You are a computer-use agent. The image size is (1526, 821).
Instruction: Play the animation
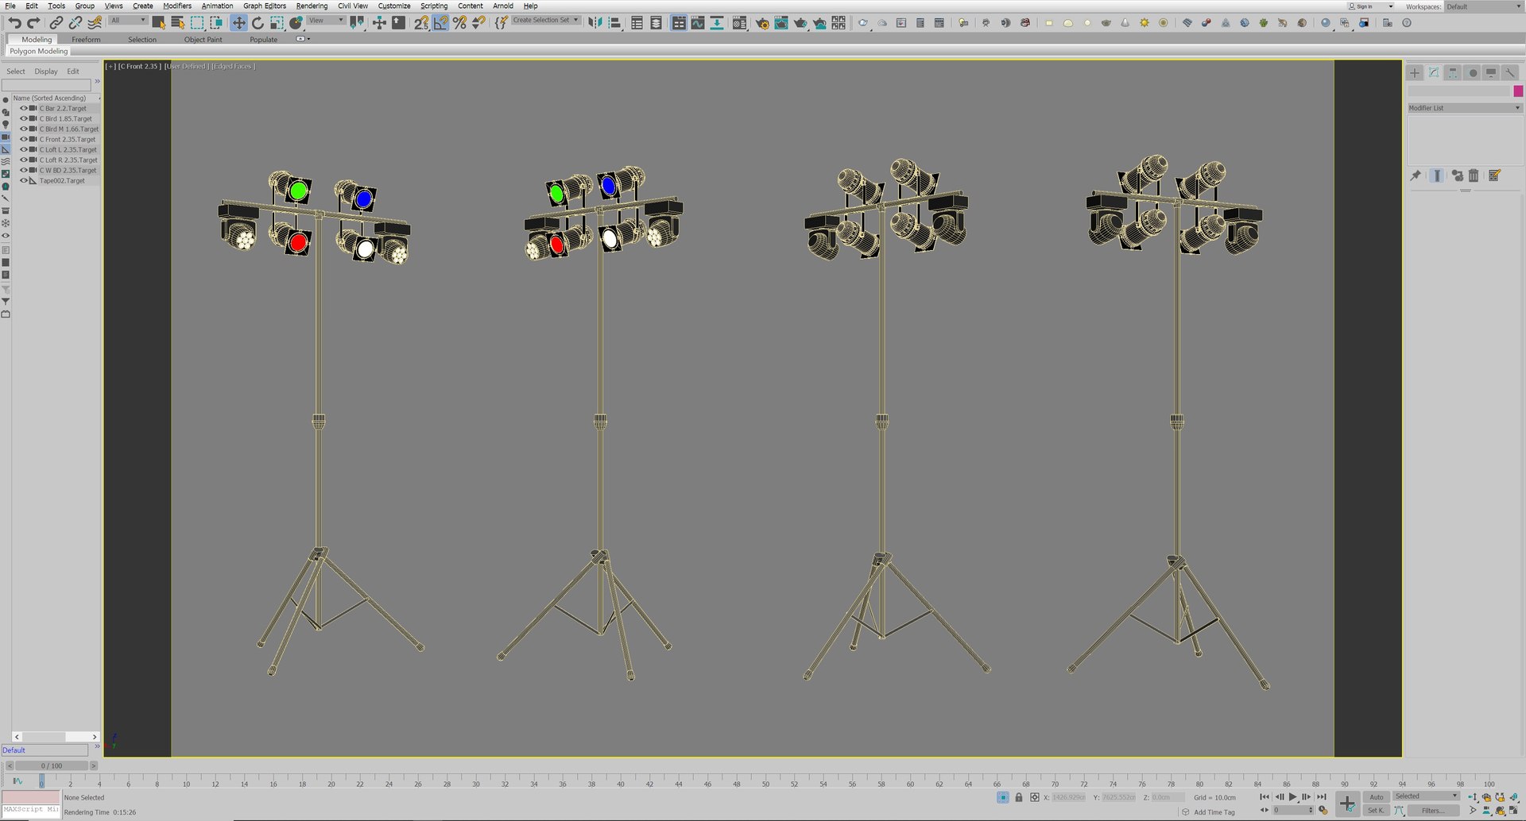[x=1292, y=796]
